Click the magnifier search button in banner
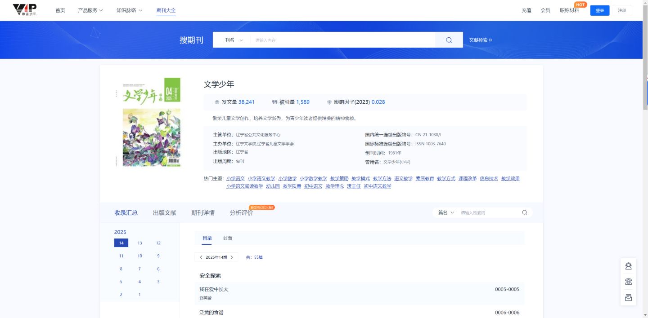648x318 pixels. click(449, 40)
